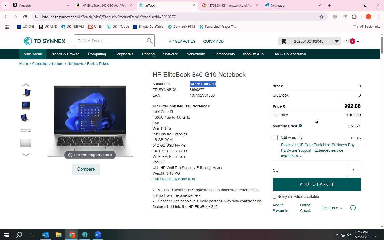Click the Compare button
Screen dimensions: 384x240
point(86,169)
